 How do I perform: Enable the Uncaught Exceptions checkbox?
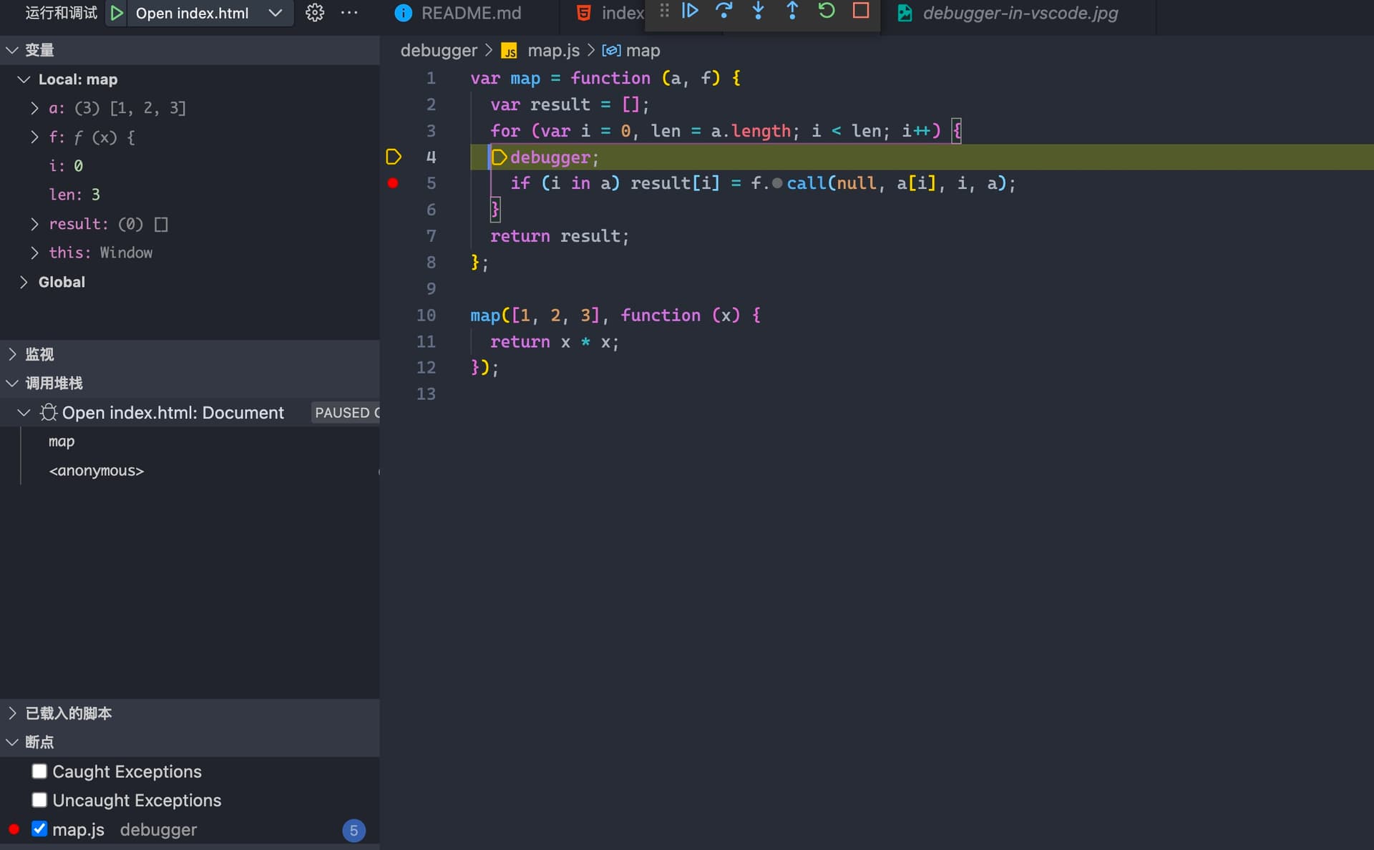click(39, 800)
